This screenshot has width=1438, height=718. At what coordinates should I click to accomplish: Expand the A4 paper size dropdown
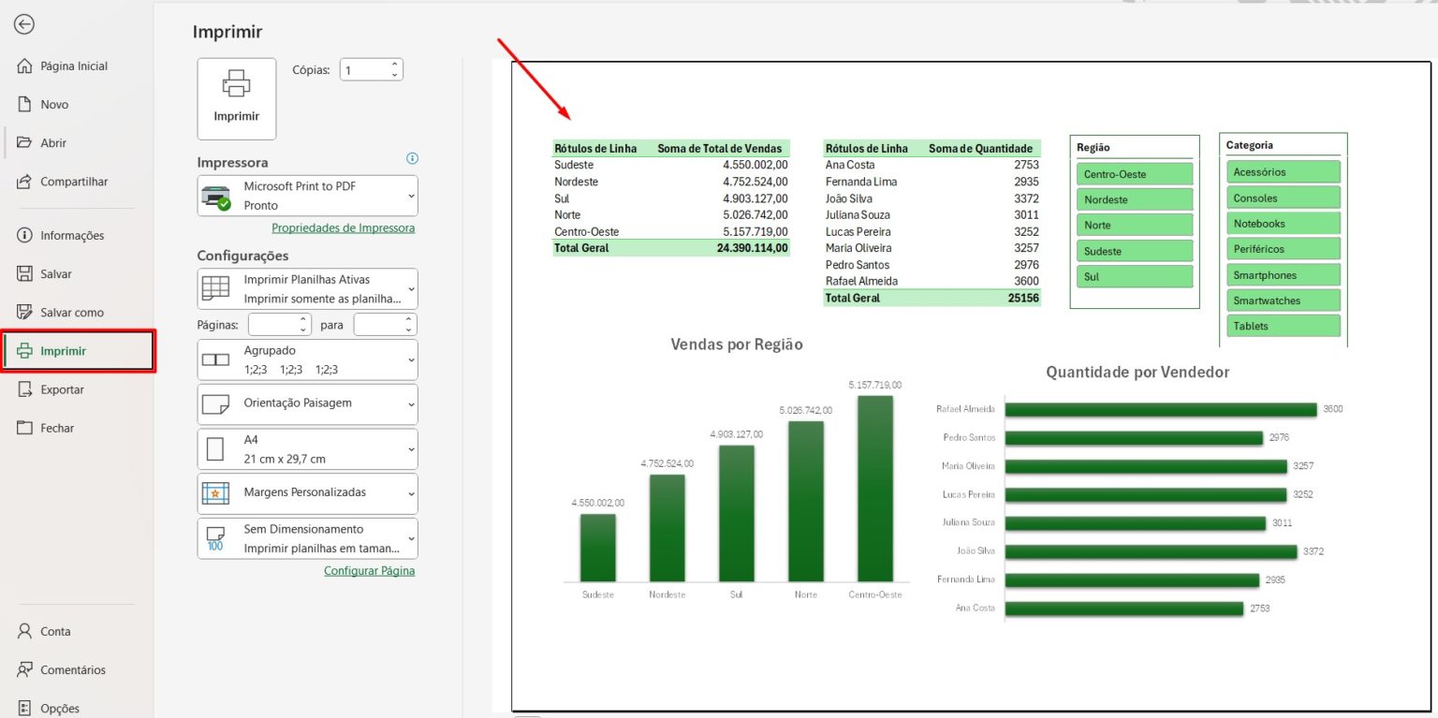pyautogui.click(x=306, y=448)
